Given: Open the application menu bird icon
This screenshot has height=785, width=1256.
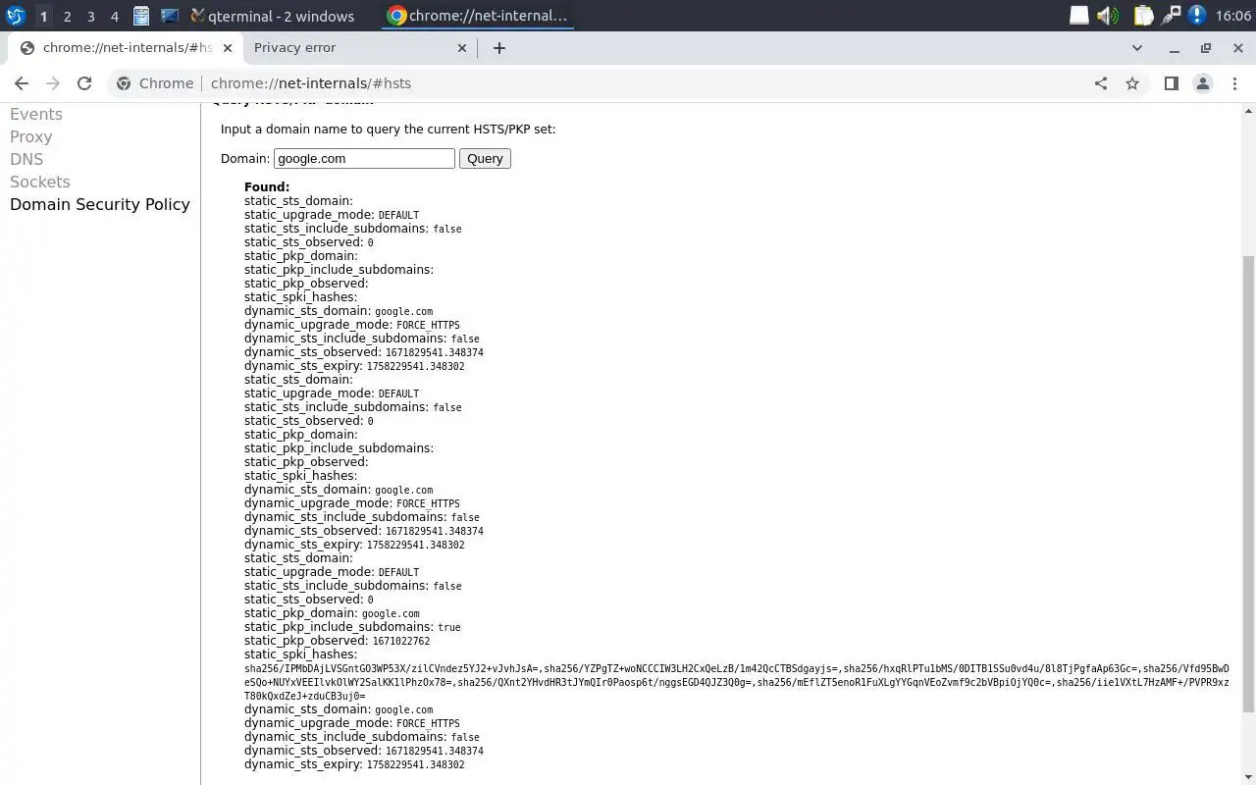Looking at the screenshot, I should [x=15, y=16].
